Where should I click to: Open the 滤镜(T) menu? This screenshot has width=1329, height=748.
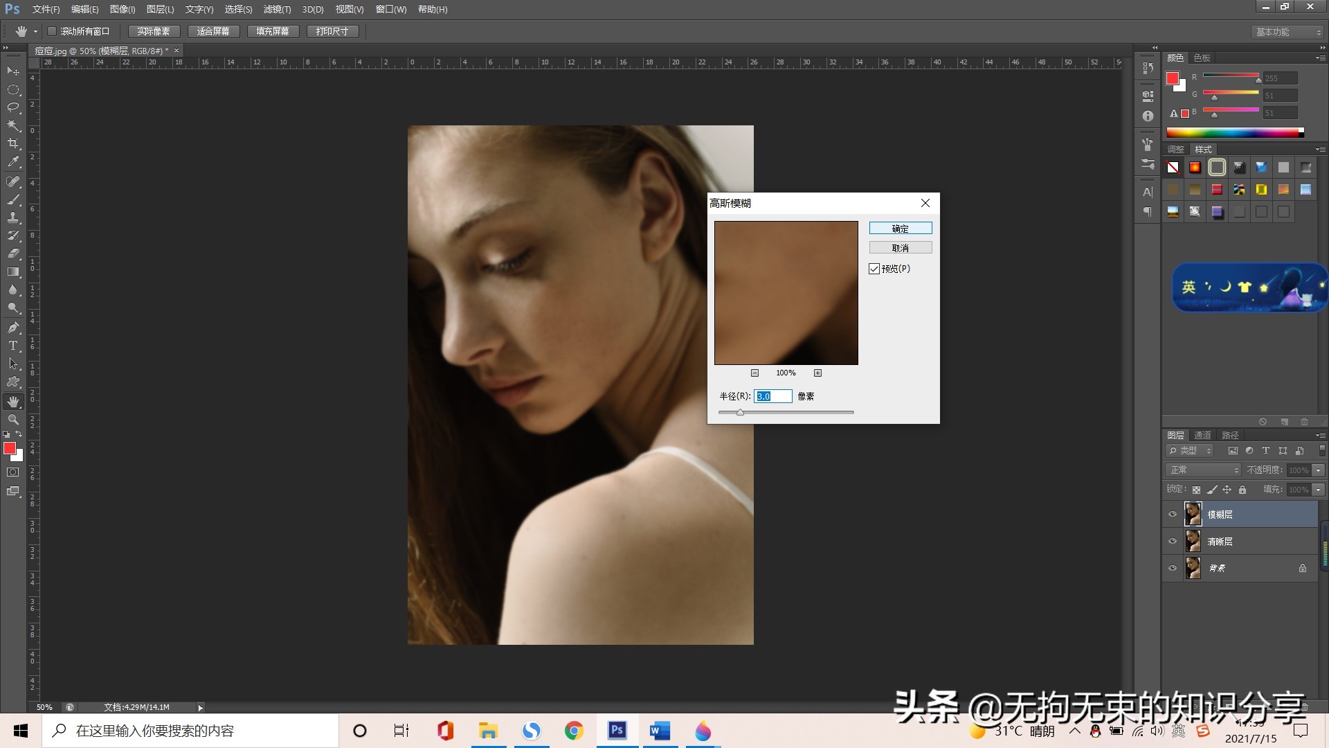(277, 9)
